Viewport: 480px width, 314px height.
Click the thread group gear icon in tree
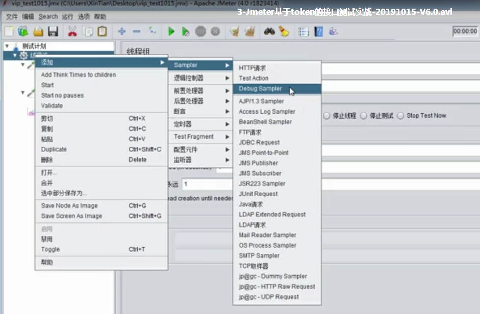point(23,56)
